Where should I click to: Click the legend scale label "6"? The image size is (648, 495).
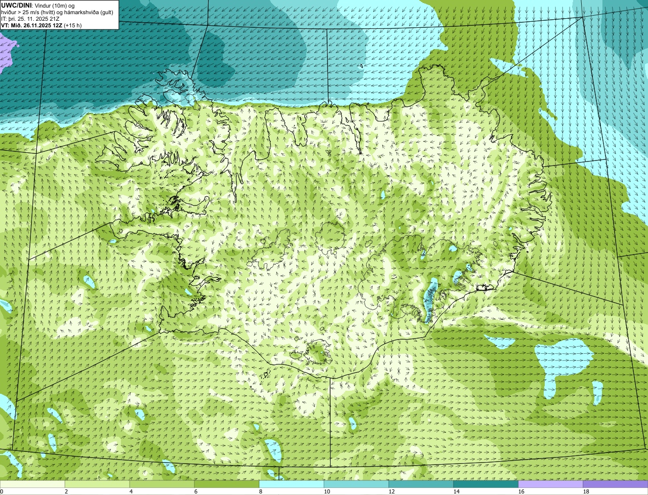196,491
